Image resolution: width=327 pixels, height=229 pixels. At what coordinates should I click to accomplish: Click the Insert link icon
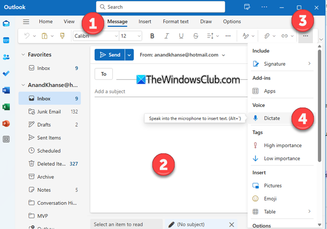click(284, 36)
